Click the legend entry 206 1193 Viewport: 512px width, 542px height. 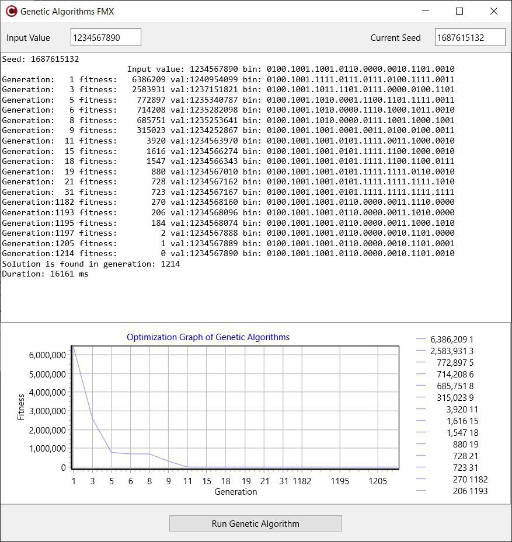point(452,491)
